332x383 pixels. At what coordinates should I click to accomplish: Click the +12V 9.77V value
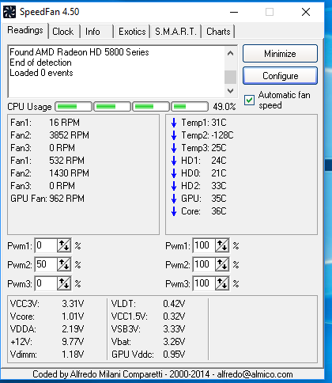73,342
